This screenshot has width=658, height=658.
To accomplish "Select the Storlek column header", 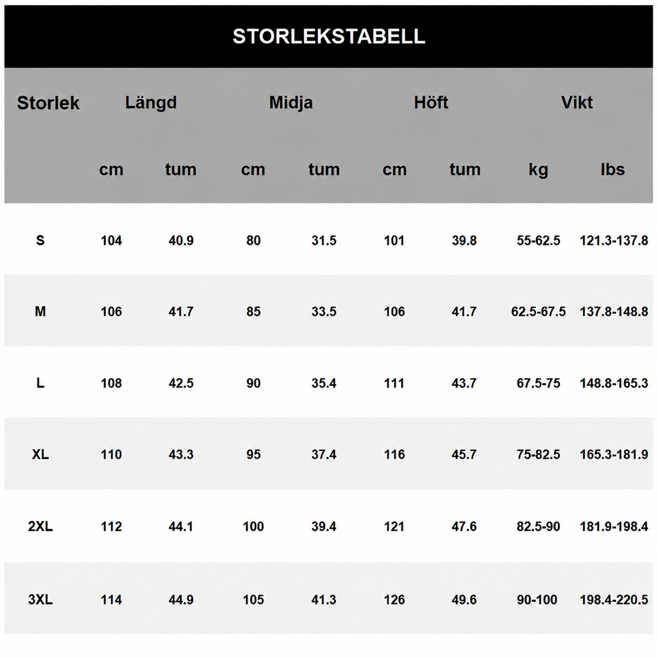I will (48, 103).
